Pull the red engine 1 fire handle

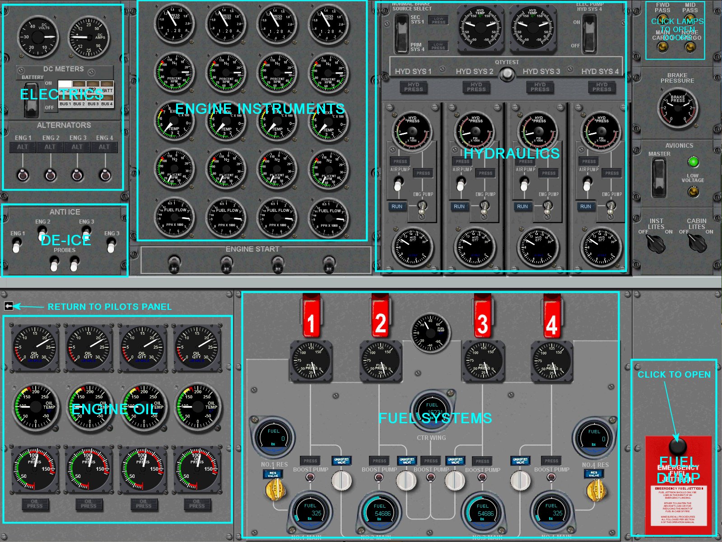311,316
